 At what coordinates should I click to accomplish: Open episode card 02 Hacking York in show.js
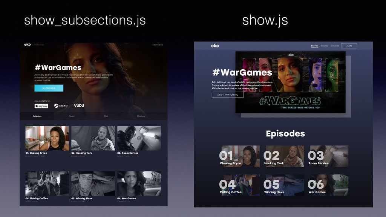click(x=284, y=156)
